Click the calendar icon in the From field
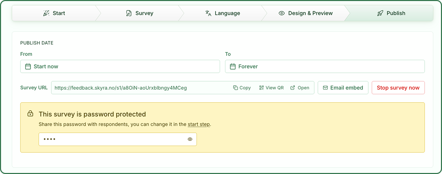 (28, 66)
